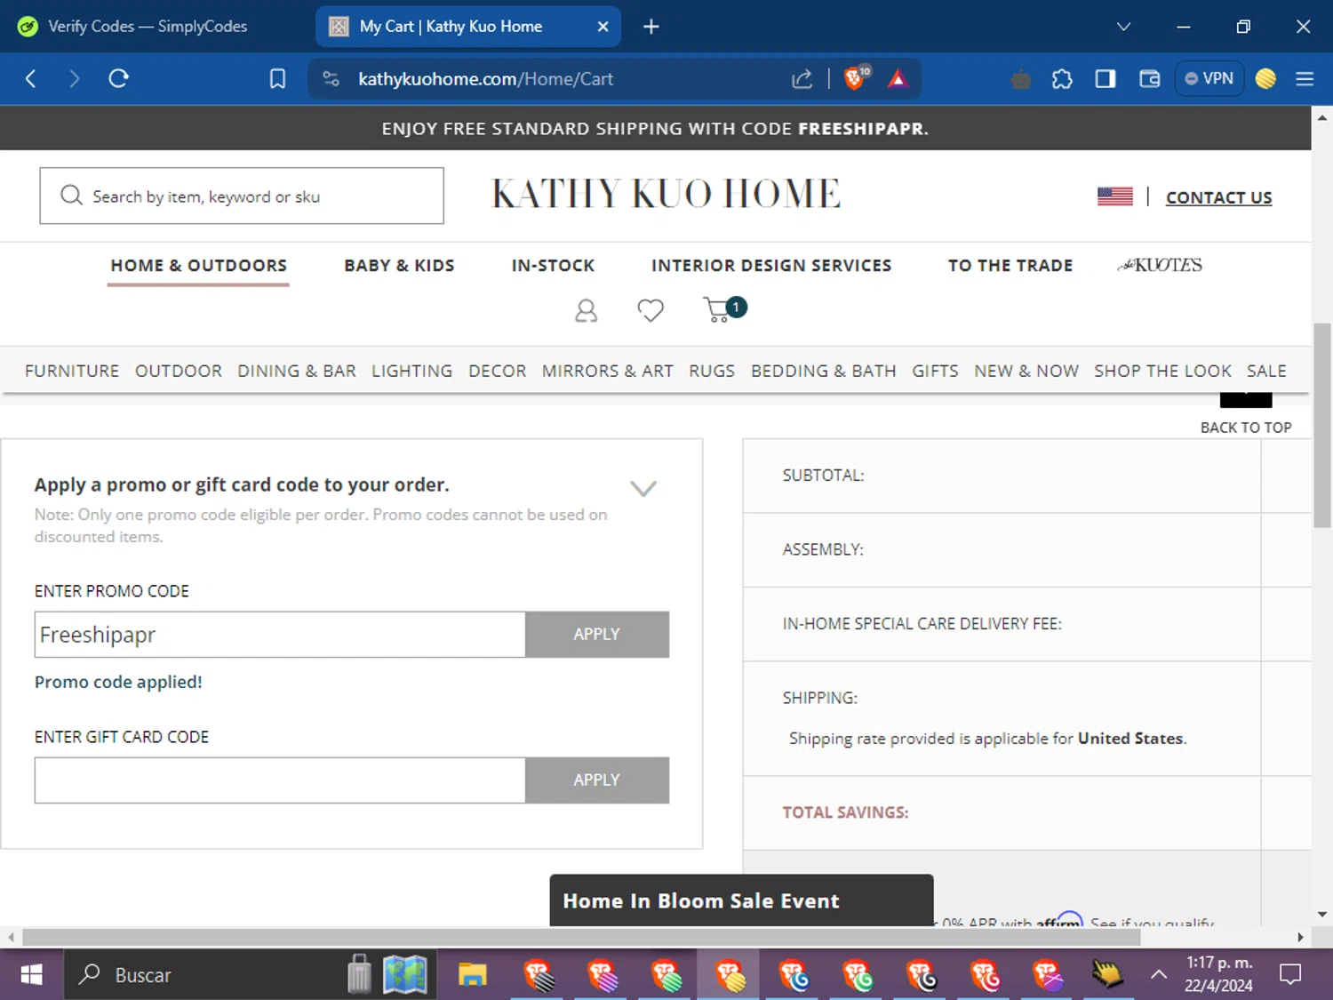Open Dining & Bar category
The image size is (1333, 1000).
296,371
